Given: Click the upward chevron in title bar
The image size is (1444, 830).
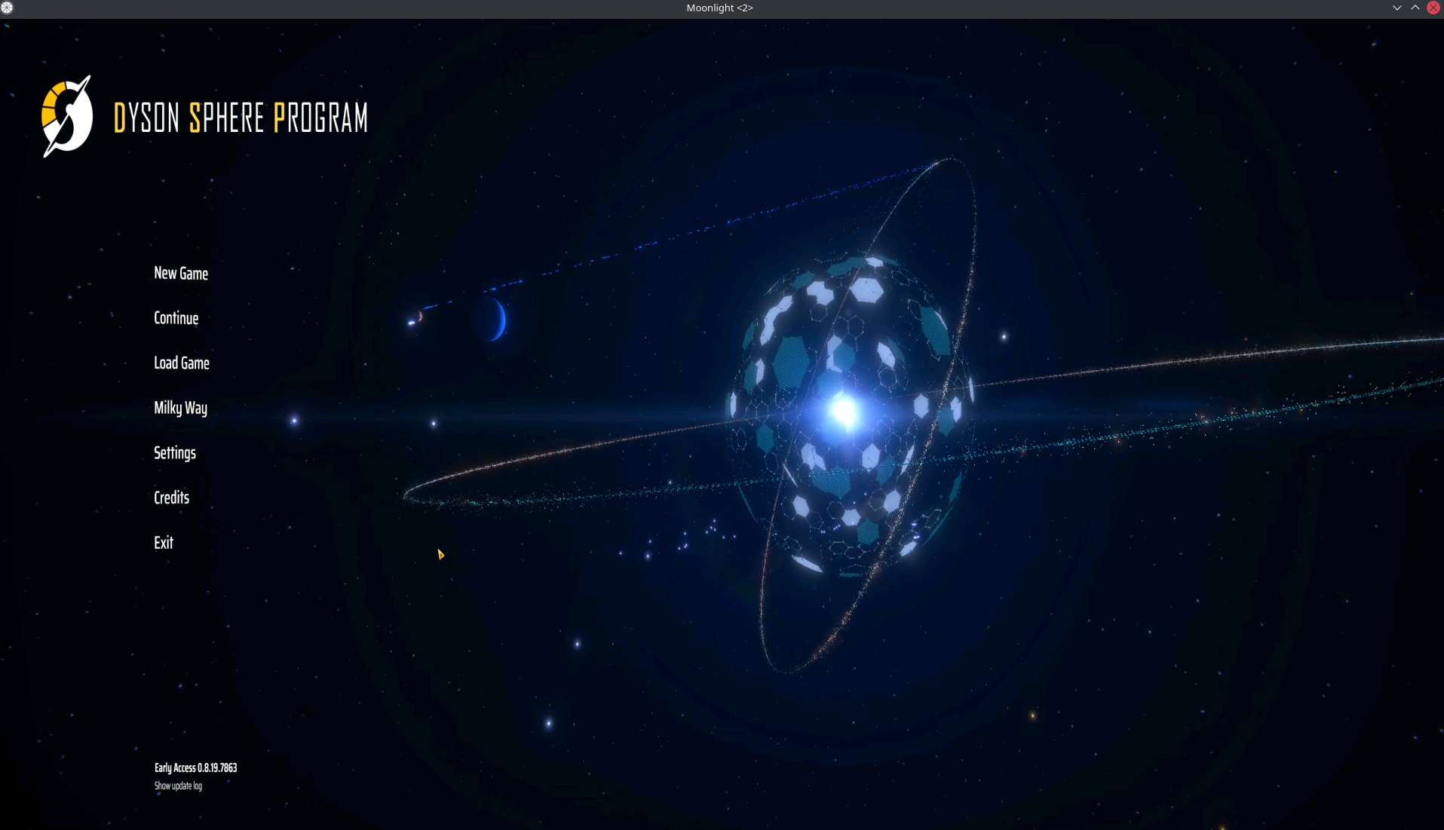Looking at the screenshot, I should [1415, 8].
